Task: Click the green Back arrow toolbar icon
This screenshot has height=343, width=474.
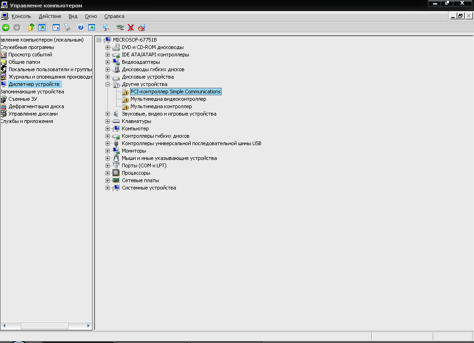Action: pos(6,27)
